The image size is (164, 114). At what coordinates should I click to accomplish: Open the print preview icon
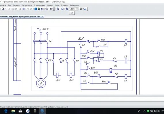click(3, 9)
